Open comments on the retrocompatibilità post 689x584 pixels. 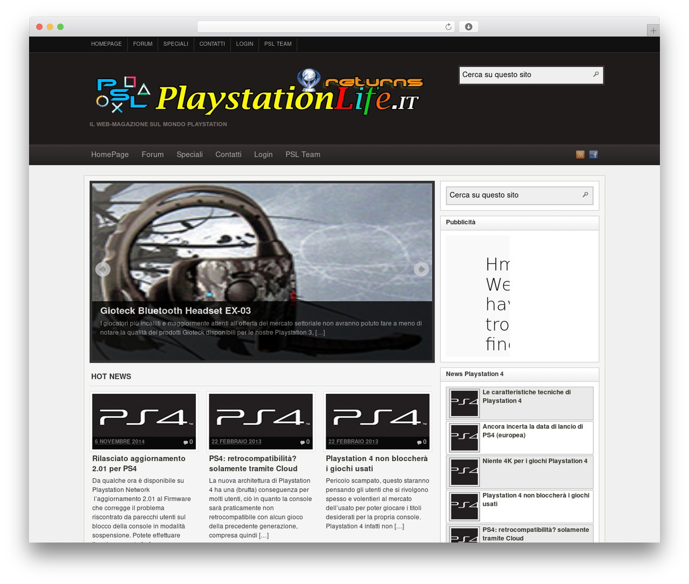305,442
